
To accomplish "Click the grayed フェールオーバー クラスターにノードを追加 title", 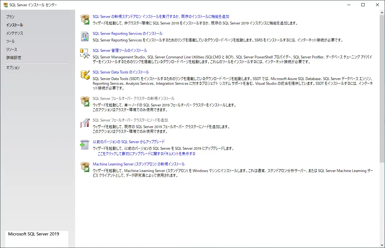I will 130,120.
